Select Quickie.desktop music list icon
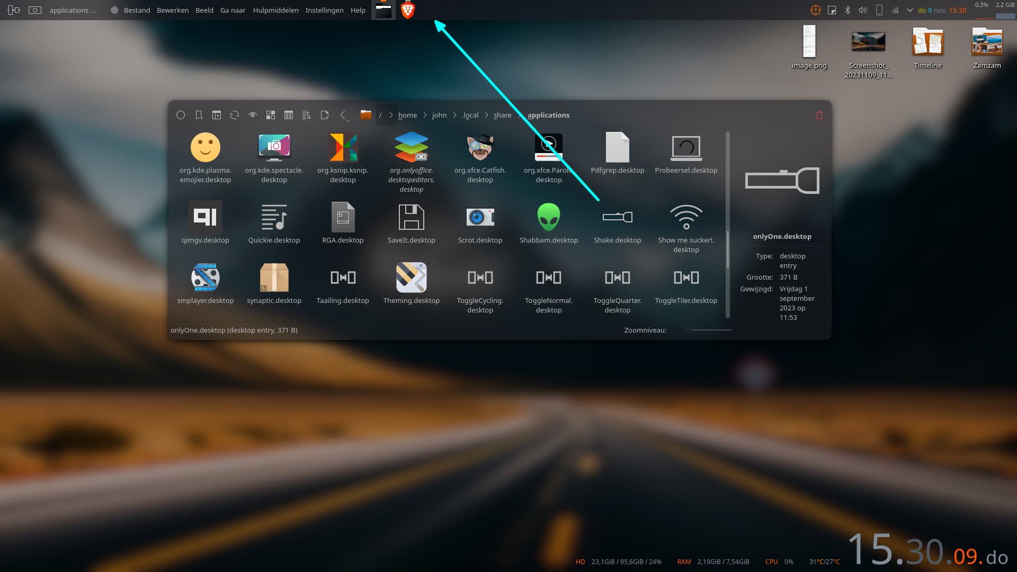The width and height of the screenshot is (1017, 572). (x=274, y=217)
